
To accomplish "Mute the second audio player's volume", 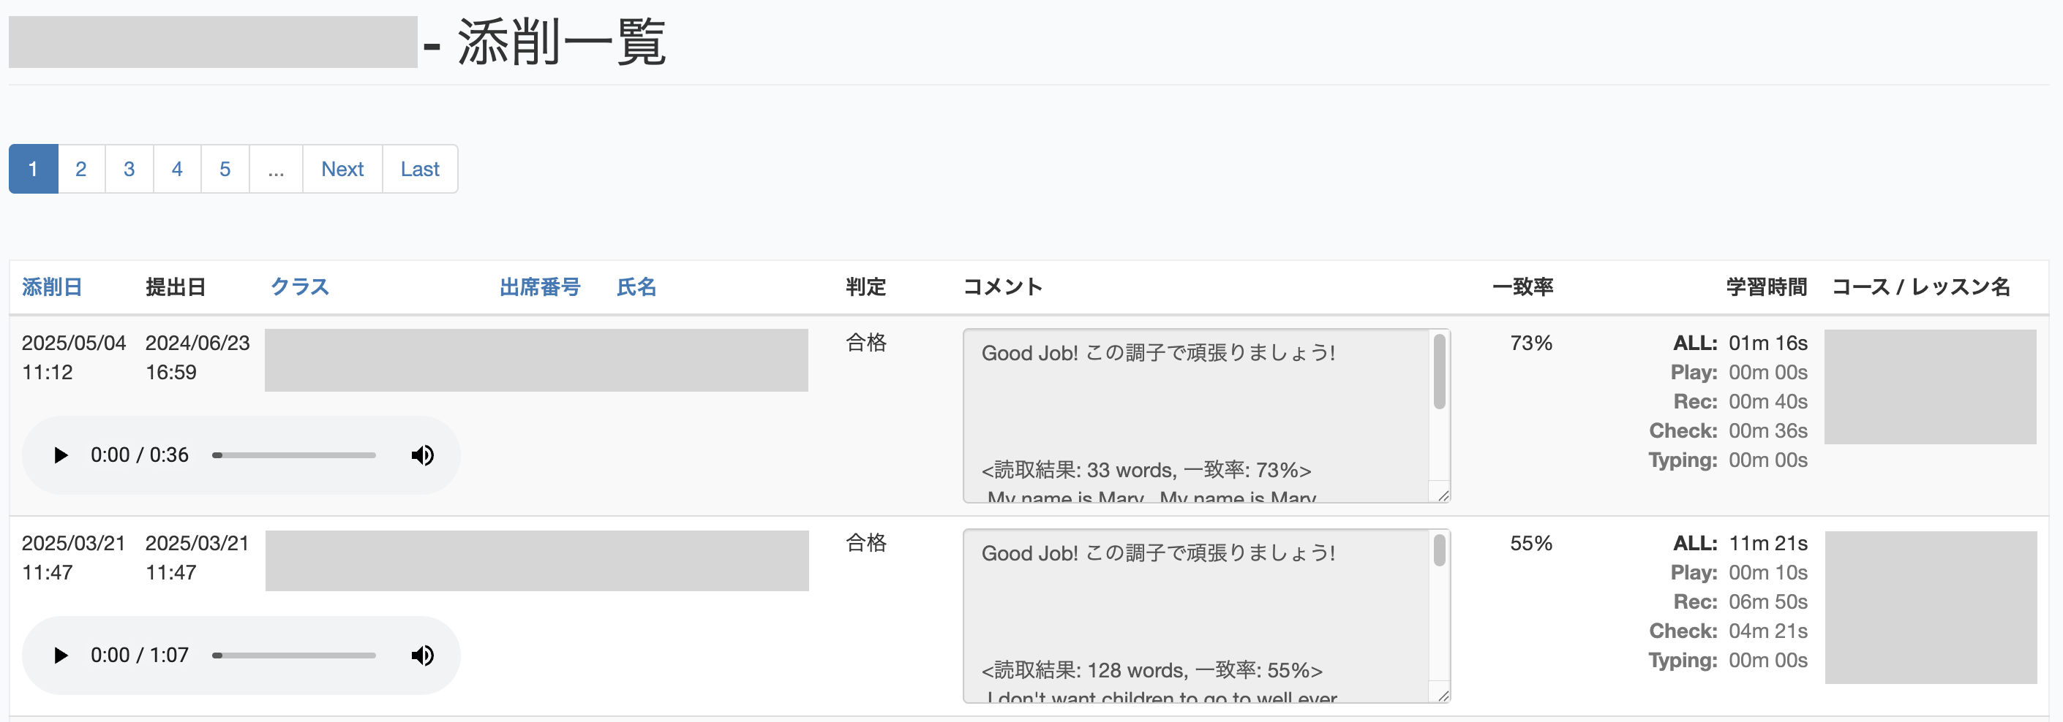I will [422, 655].
